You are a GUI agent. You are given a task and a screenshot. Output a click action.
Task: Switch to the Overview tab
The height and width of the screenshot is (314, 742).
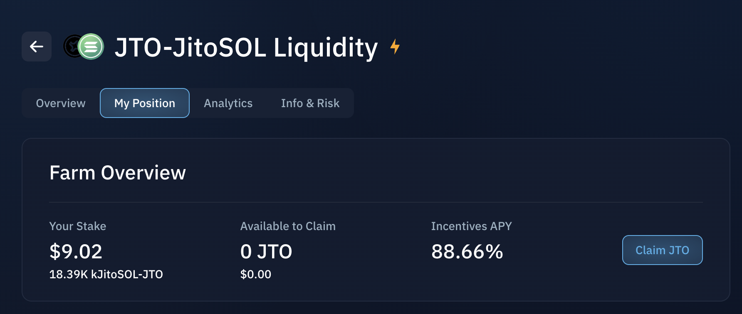pyautogui.click(x=61, y=103)
